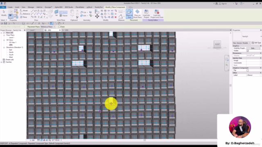
Task: Select the Model line tool
Action: tap(24, 11)
